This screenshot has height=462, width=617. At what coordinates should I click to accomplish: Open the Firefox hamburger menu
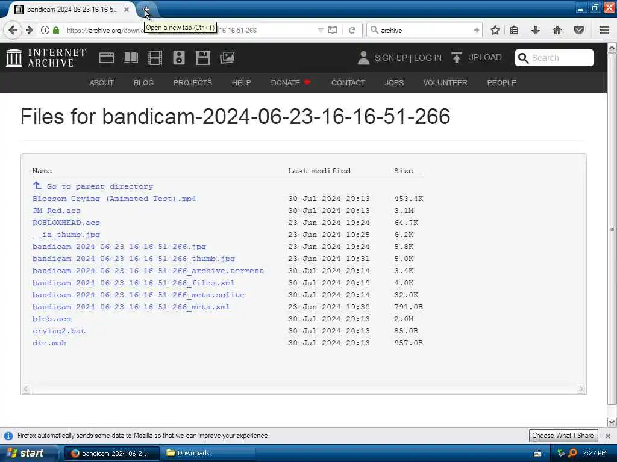pyautogui.click(x=604, y=30)
